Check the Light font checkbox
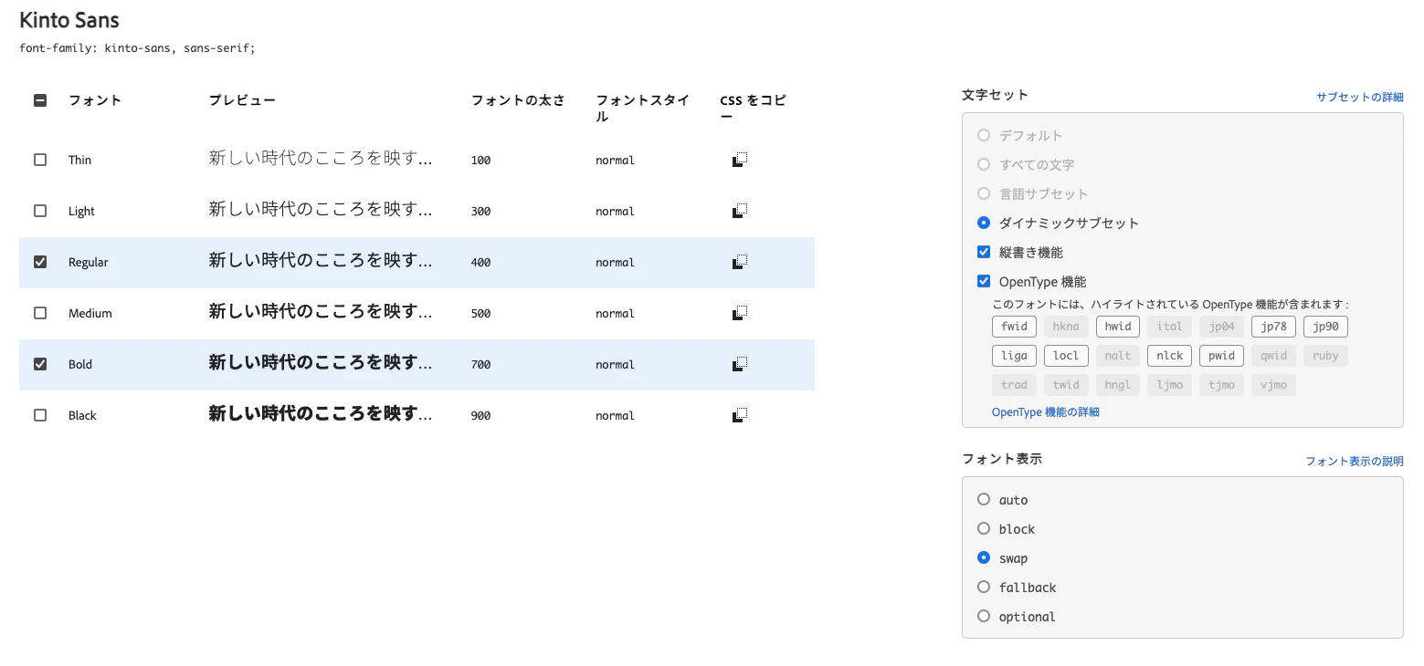This screenshot has width=1424, height=666. (40, 211)
